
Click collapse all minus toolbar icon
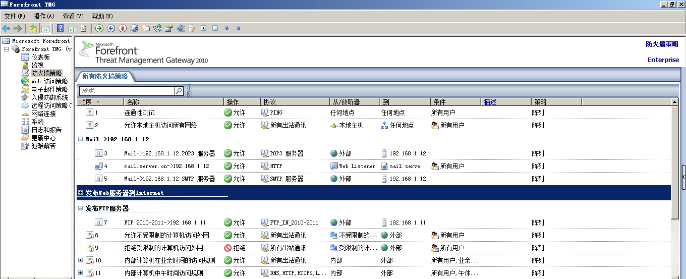coord(215,28)
